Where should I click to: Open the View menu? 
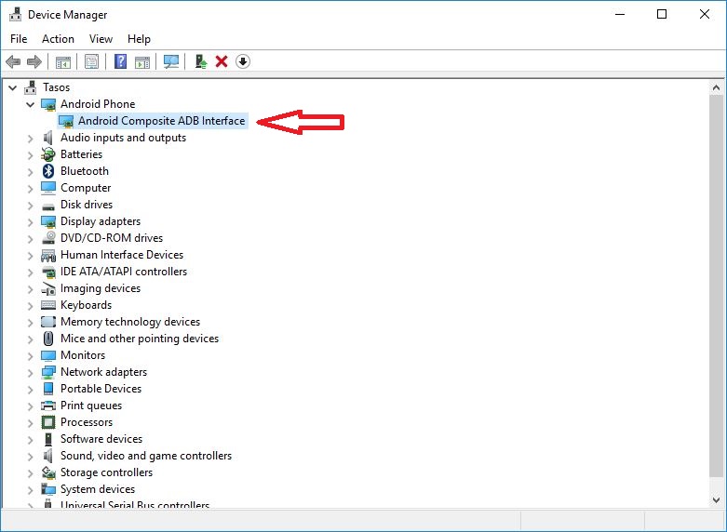click(101, 39)
